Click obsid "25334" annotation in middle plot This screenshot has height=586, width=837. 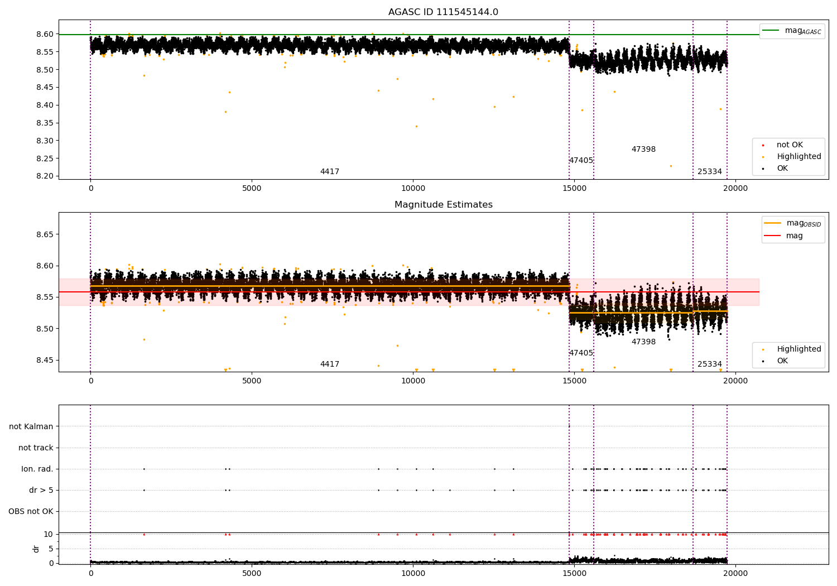tap(710, 364)
